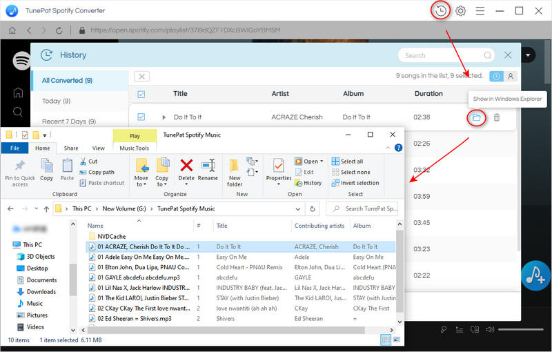552x352 pixels.
Task: Open Spotify search in left sidebar
Action: (18, 112)
